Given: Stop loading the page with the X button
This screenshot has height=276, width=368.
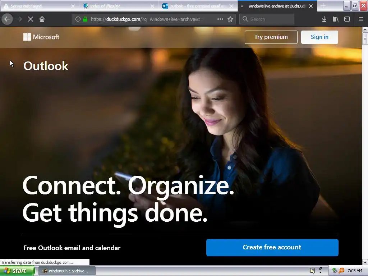Looking at the screenshot, I should pos(31,19).
